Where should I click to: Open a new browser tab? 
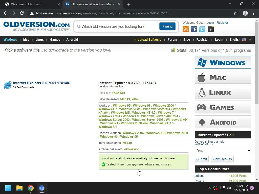pyautogui.click(x=129, y=4)
